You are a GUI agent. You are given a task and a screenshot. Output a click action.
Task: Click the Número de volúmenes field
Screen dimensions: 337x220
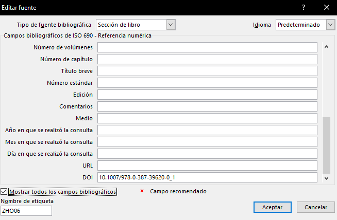[x=207, y=47]
